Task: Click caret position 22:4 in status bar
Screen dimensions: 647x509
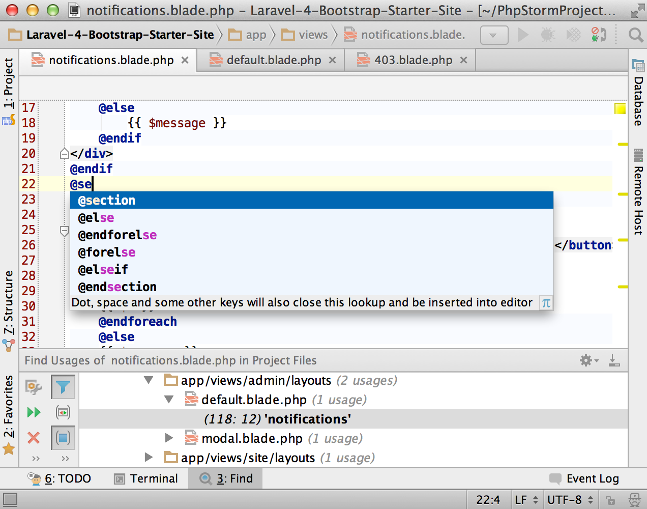Action: coord(488,500)
